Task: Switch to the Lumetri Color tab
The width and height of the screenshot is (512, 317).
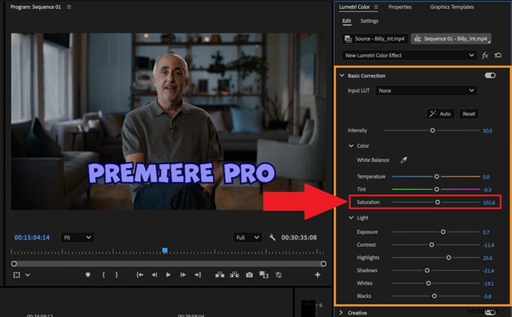Action: coord(355,7)
